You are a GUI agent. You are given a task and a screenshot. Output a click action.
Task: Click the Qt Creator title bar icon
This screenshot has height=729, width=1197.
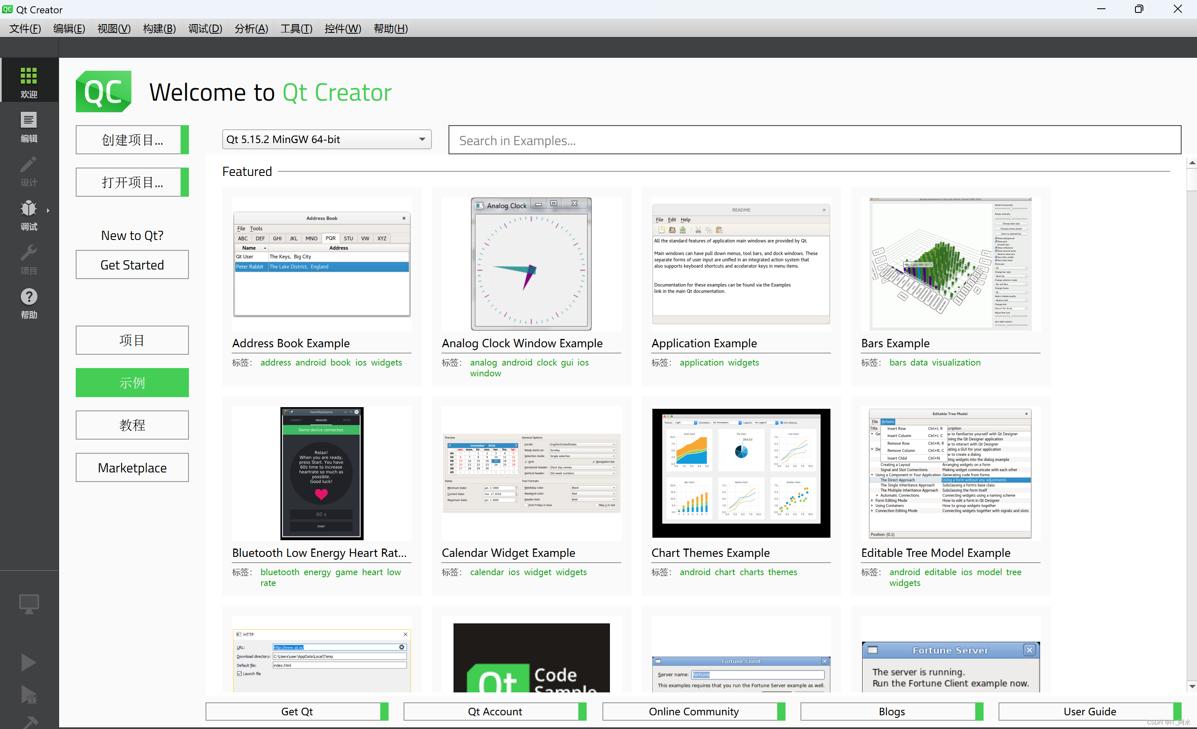(7, 9)
